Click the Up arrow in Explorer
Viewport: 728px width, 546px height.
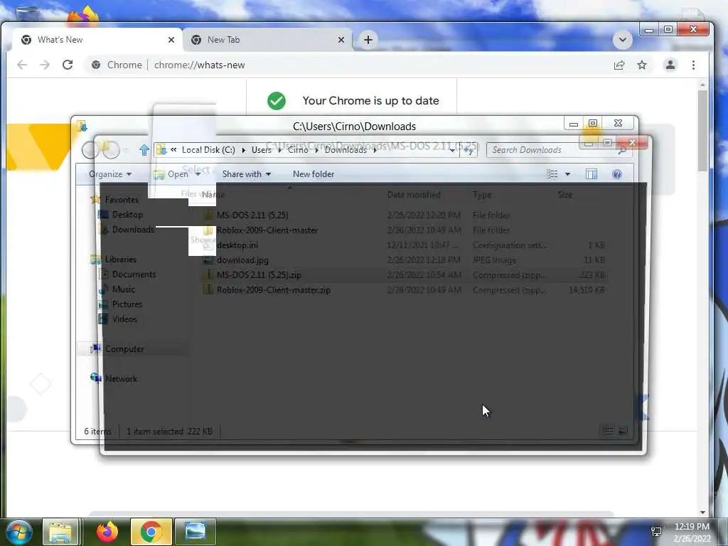click(x=144, y=150)
